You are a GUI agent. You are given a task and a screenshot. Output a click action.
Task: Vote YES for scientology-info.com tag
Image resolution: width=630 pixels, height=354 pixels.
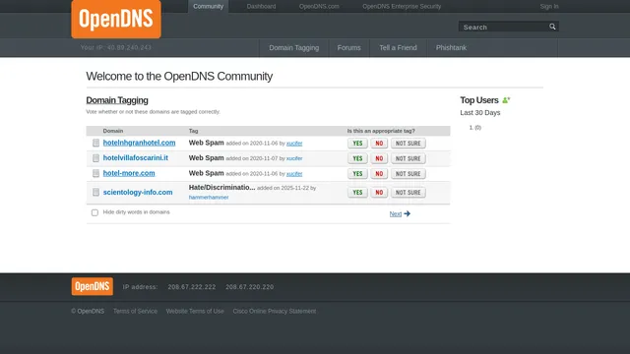(357, 193)
